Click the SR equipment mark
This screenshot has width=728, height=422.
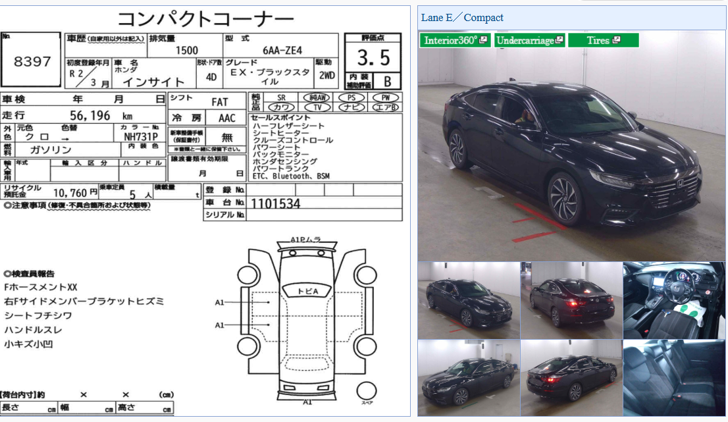tap(281, 97)
